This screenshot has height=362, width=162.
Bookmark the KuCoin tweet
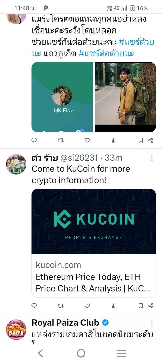[x=141, y=306]
